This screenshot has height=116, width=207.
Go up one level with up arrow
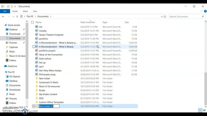[17, 16]
